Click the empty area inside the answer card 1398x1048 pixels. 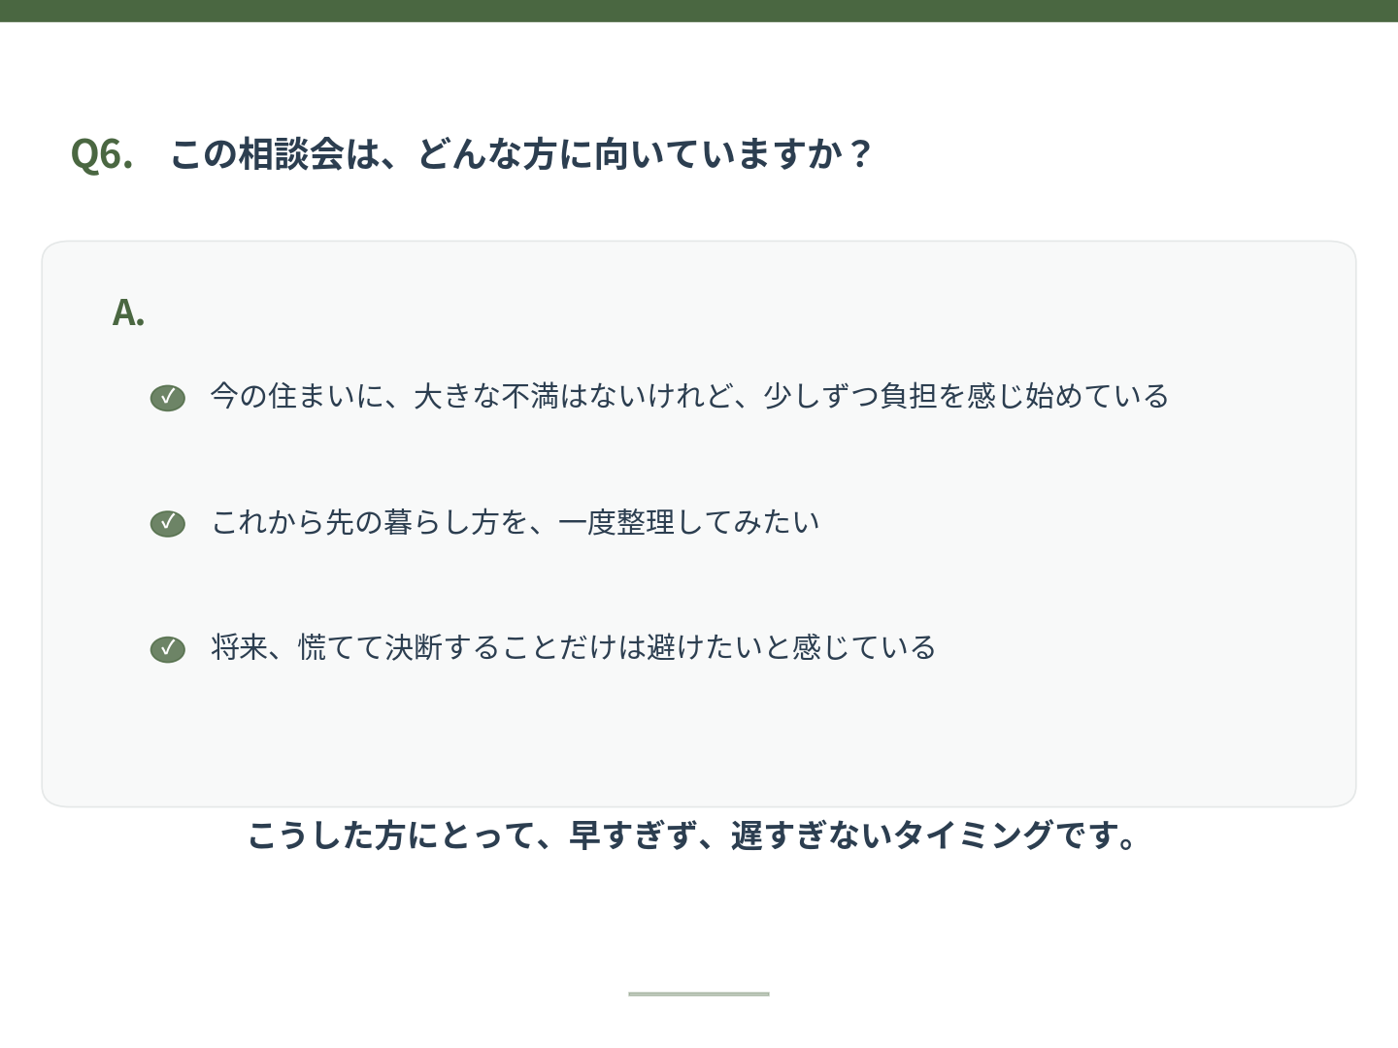click(699, 737)
